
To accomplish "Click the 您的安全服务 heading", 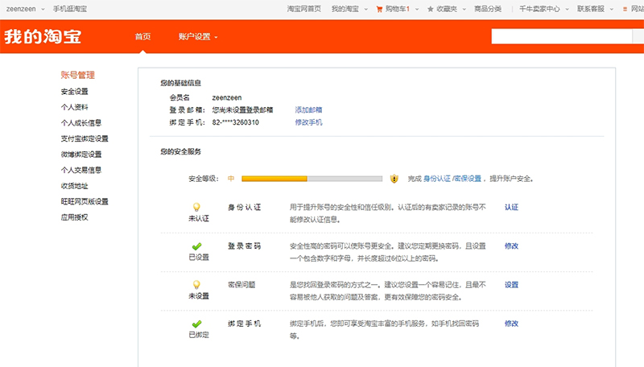I will 180,152.
